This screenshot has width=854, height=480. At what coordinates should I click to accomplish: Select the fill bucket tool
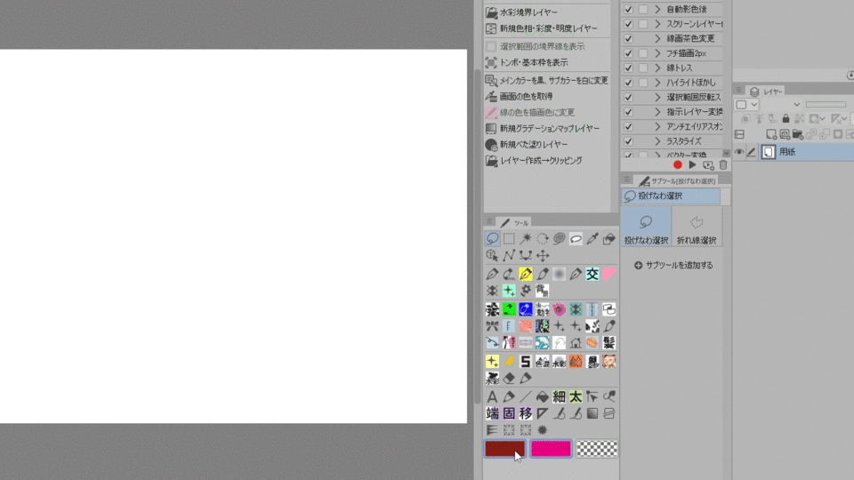click(x=543, y=396)
